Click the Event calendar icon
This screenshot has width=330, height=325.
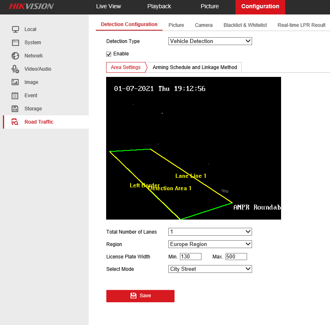pos(15,96)
